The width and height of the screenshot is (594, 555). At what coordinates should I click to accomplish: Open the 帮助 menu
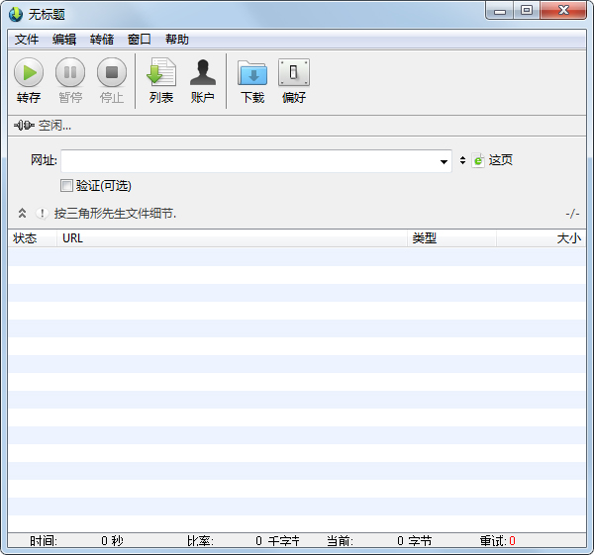point(177,40)
